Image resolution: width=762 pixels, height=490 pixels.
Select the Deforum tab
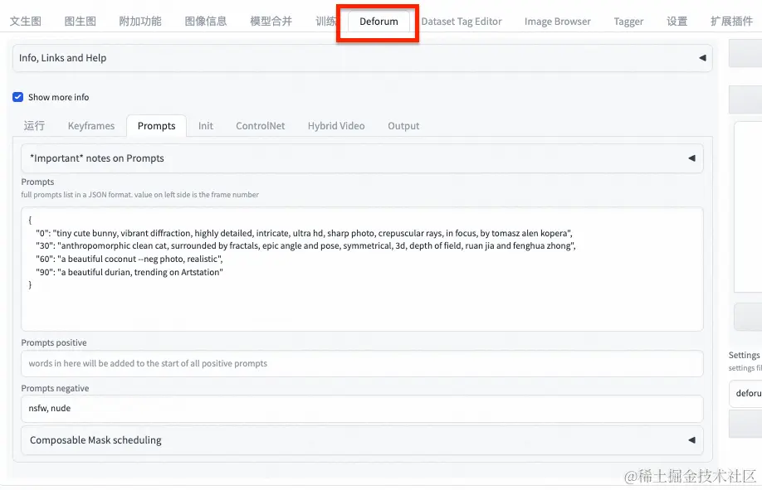coord(379,22)
